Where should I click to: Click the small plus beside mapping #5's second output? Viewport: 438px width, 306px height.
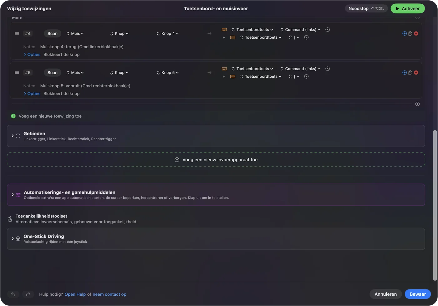224,77
